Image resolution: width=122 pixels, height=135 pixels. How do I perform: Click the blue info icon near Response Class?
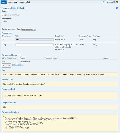117,8
